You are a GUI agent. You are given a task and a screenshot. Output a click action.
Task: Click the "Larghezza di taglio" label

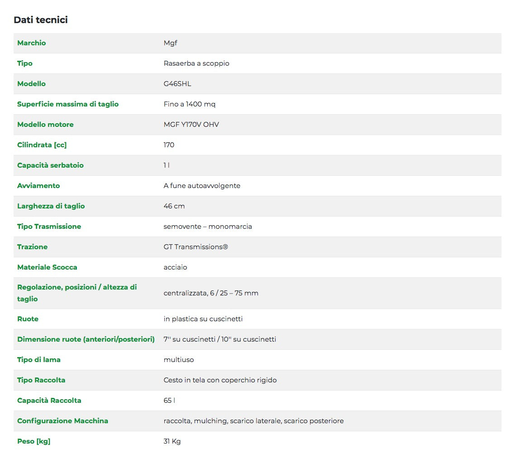(x=51, y=206)
